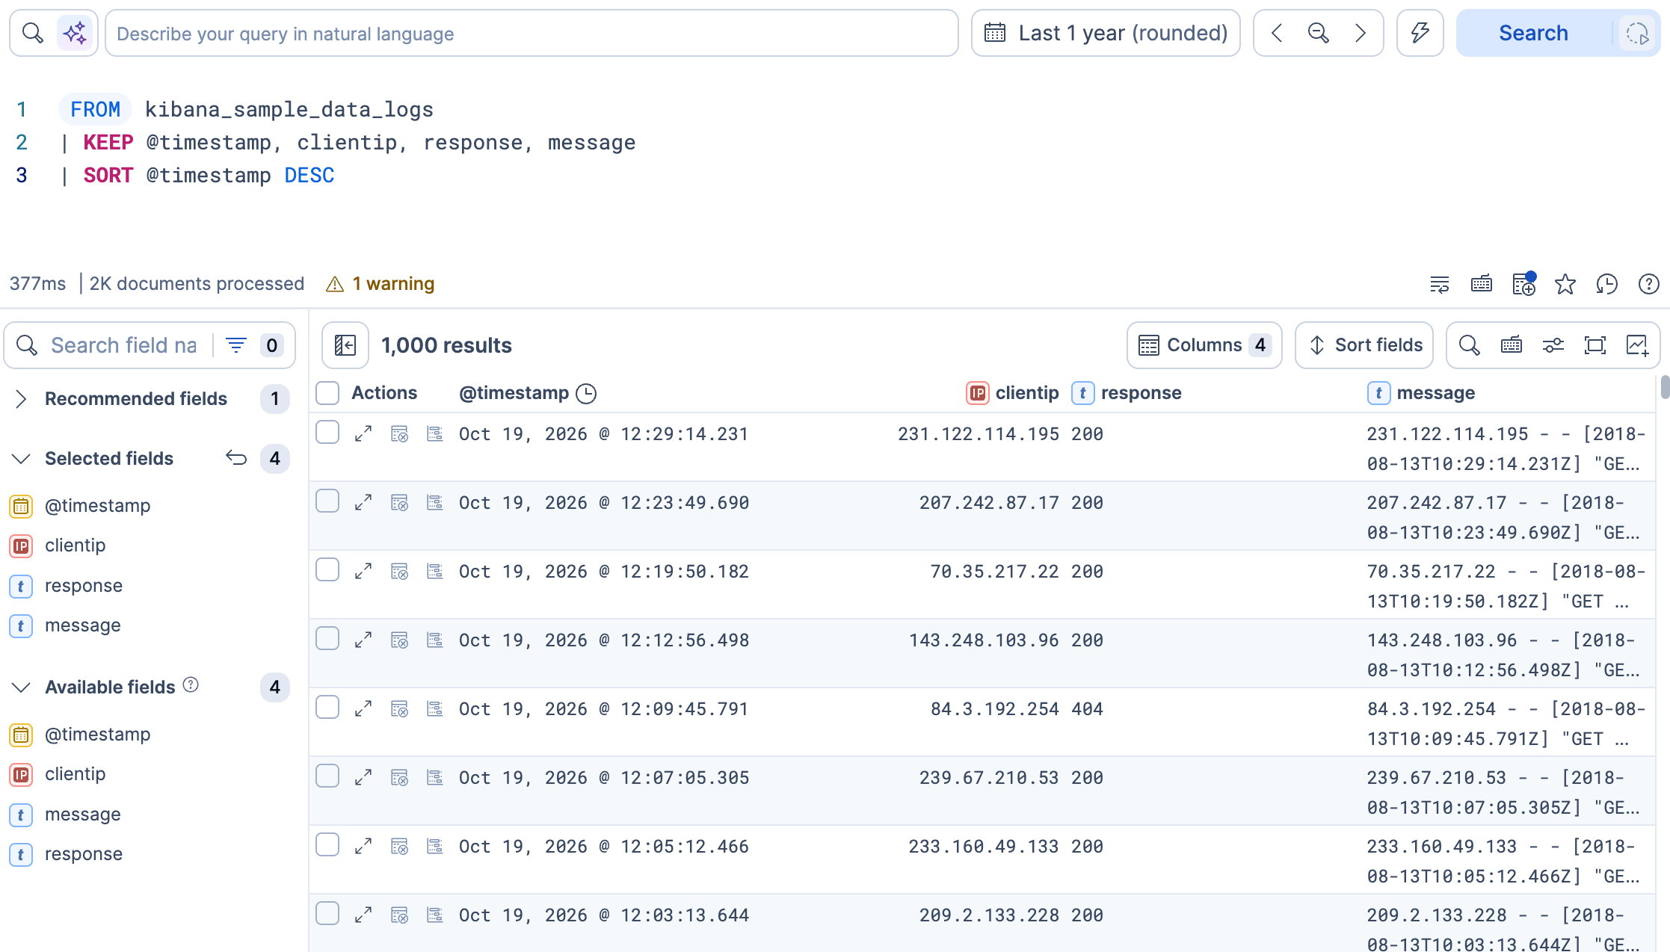
Task: Select @timestamp under Available fields
Action: point(97,735)
